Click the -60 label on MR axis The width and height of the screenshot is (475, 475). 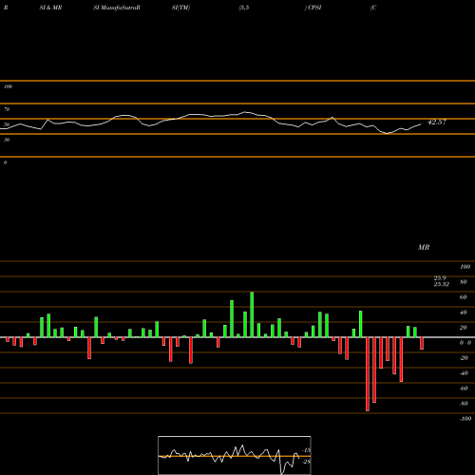[x=464, y=389]
